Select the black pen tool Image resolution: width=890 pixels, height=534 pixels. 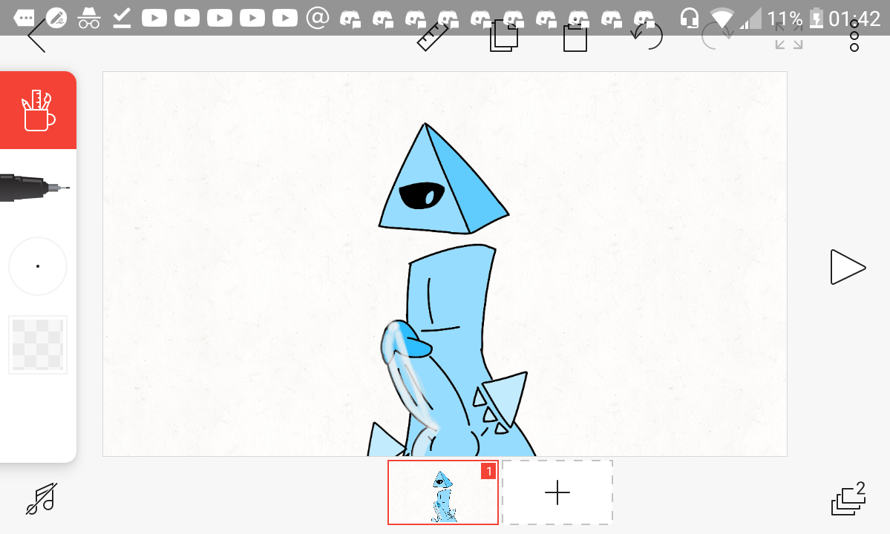[34, 188]
